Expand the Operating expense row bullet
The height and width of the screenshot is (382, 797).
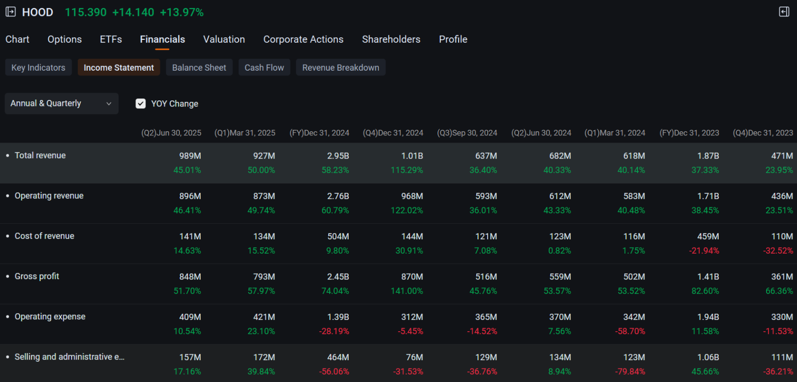(7, 317)
